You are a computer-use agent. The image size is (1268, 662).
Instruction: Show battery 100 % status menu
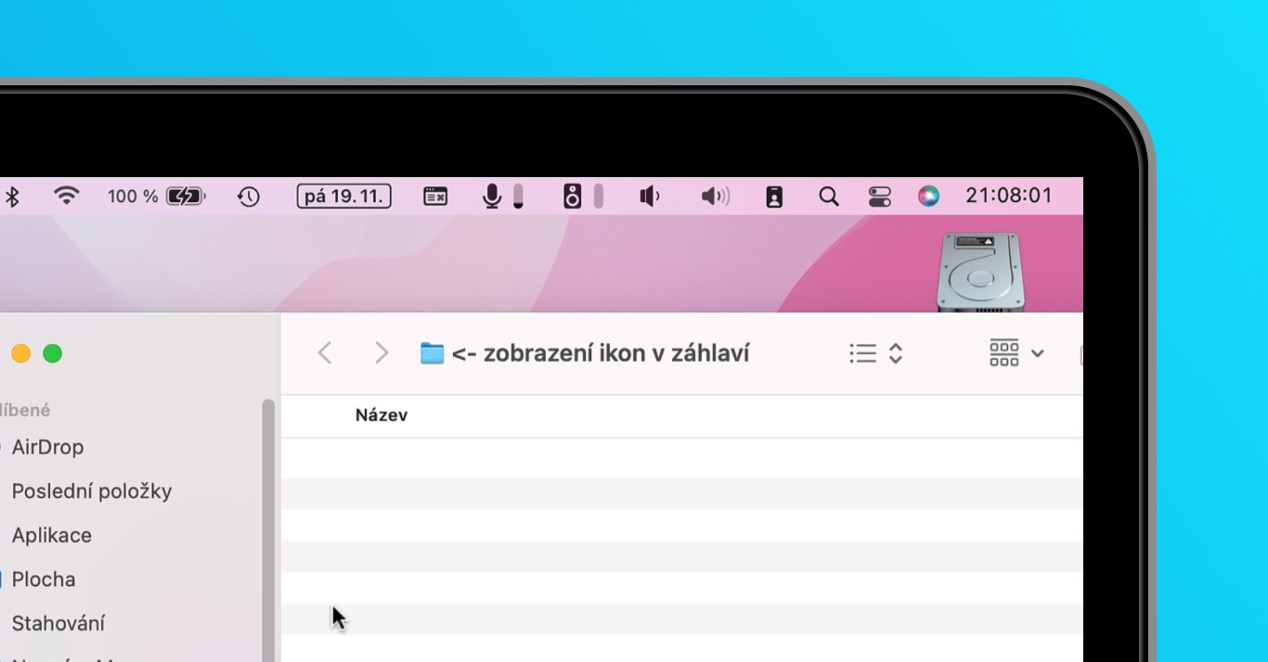[x=157, y=196]
